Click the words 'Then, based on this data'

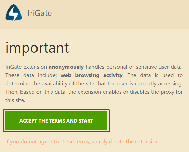coord(35,92)
